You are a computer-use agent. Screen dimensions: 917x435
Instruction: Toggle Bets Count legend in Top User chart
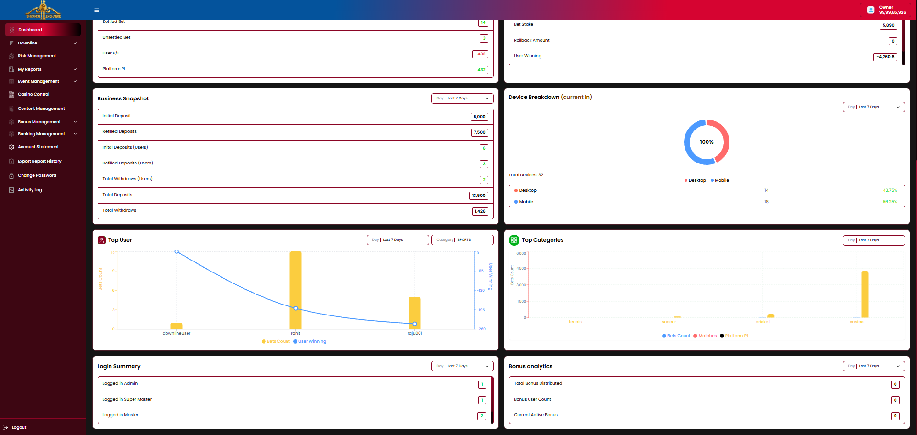[x=276, y=341]
